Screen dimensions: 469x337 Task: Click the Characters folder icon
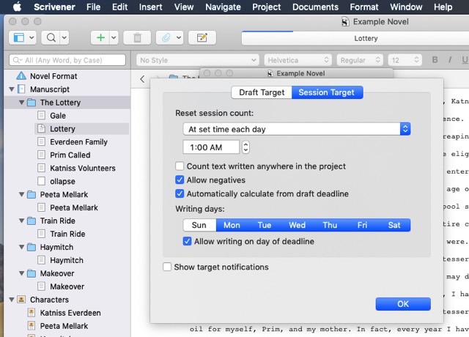(x=21, y=300)
